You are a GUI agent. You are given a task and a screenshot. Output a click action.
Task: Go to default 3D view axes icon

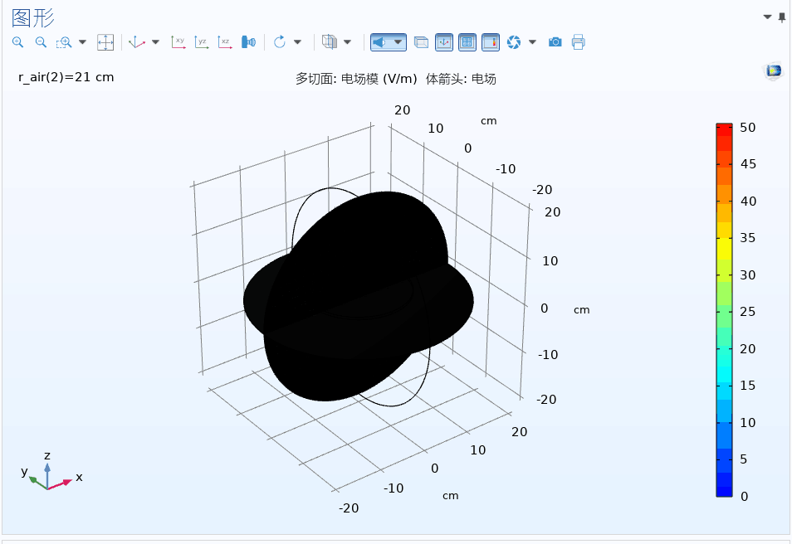coord(137,42)
